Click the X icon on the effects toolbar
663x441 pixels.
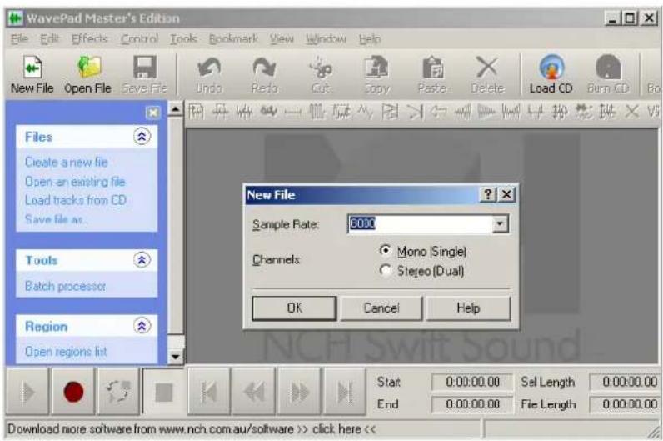click(631, 113)
